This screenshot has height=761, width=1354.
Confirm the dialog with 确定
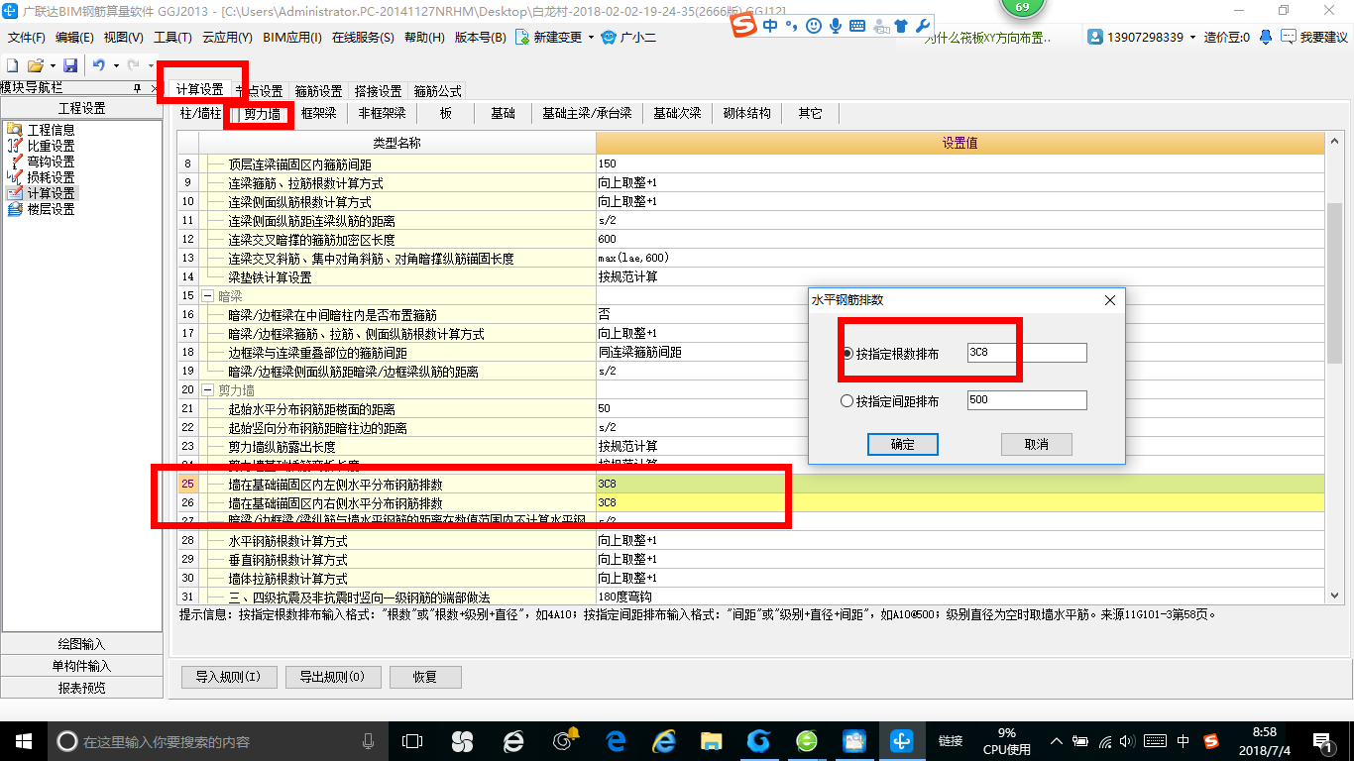[x=902, y=444]
